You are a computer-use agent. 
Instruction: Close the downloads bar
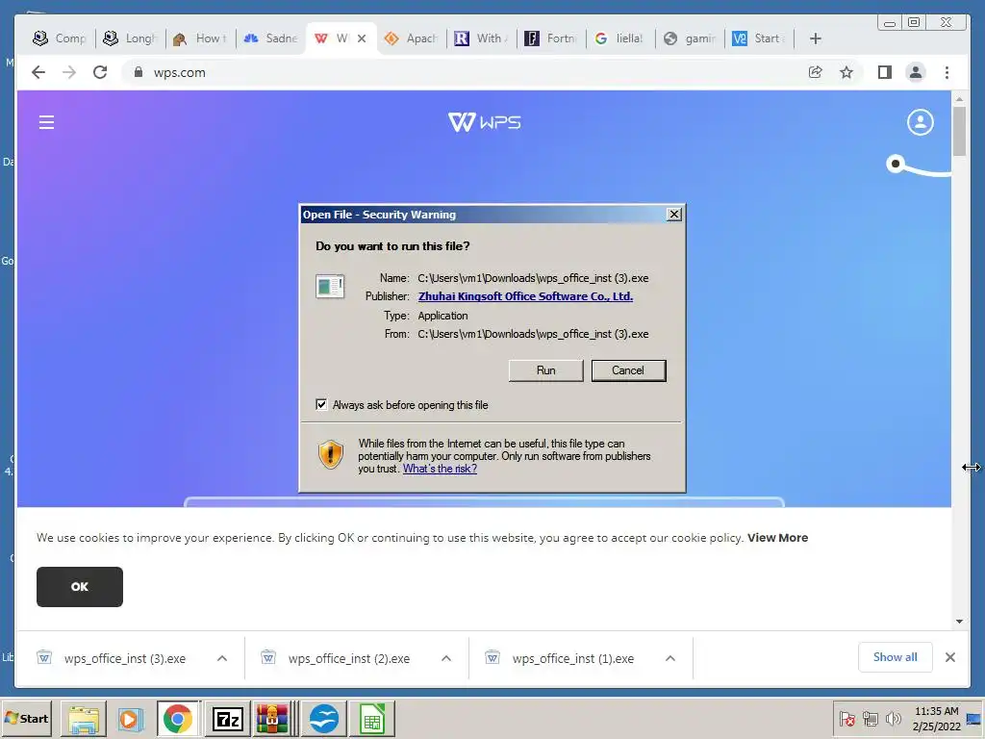point(949,657)
